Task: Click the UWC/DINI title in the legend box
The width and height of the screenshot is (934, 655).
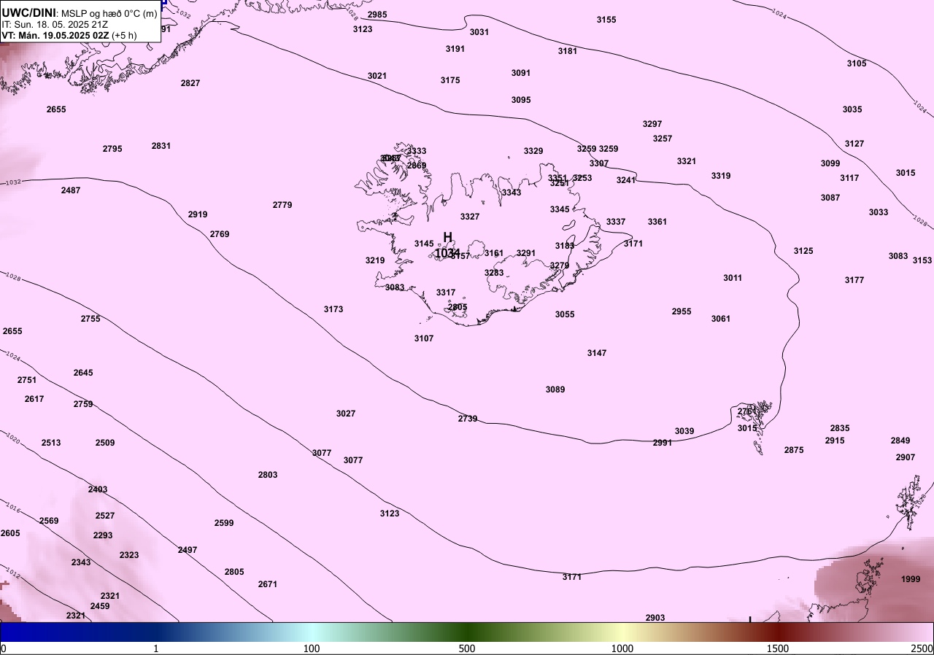Action: 28,12
